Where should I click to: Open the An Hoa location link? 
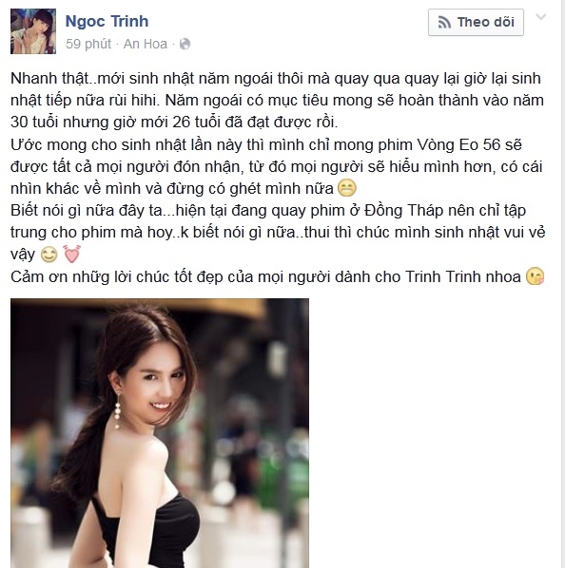146,44
